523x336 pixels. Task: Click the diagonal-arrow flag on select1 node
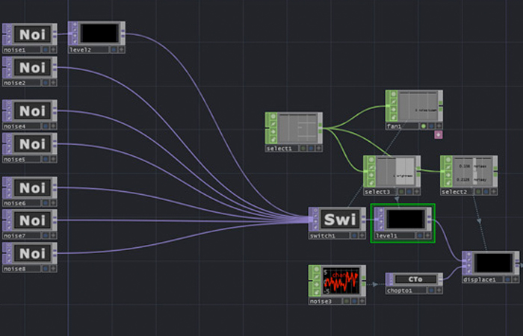coord(273,124)
